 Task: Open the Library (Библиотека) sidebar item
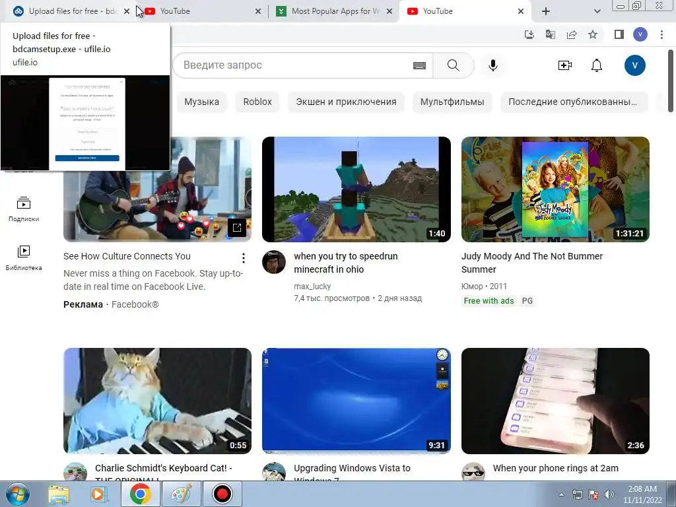coord(24,258)
